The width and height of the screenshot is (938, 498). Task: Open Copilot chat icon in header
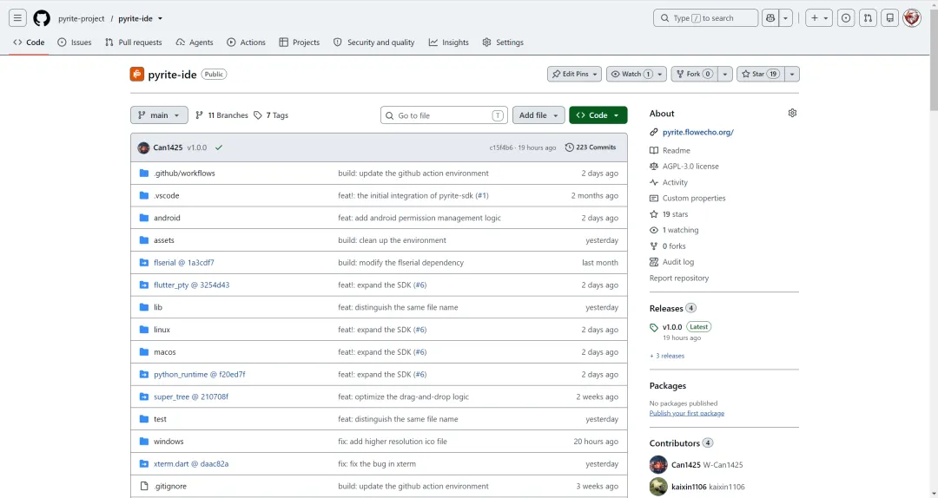point(770,18)
